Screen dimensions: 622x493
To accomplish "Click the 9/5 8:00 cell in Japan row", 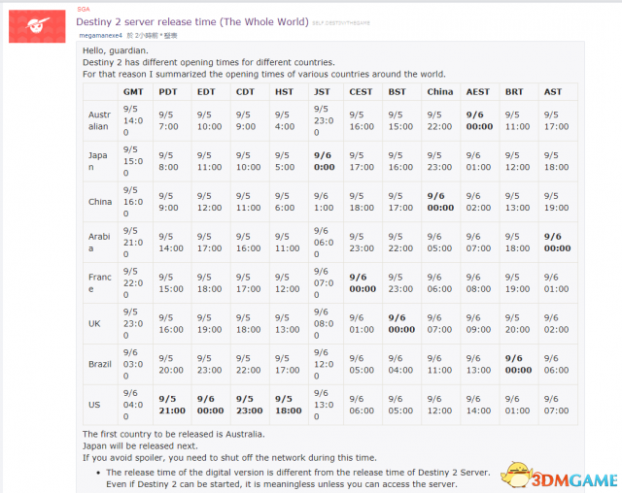I will pos(168,161).
